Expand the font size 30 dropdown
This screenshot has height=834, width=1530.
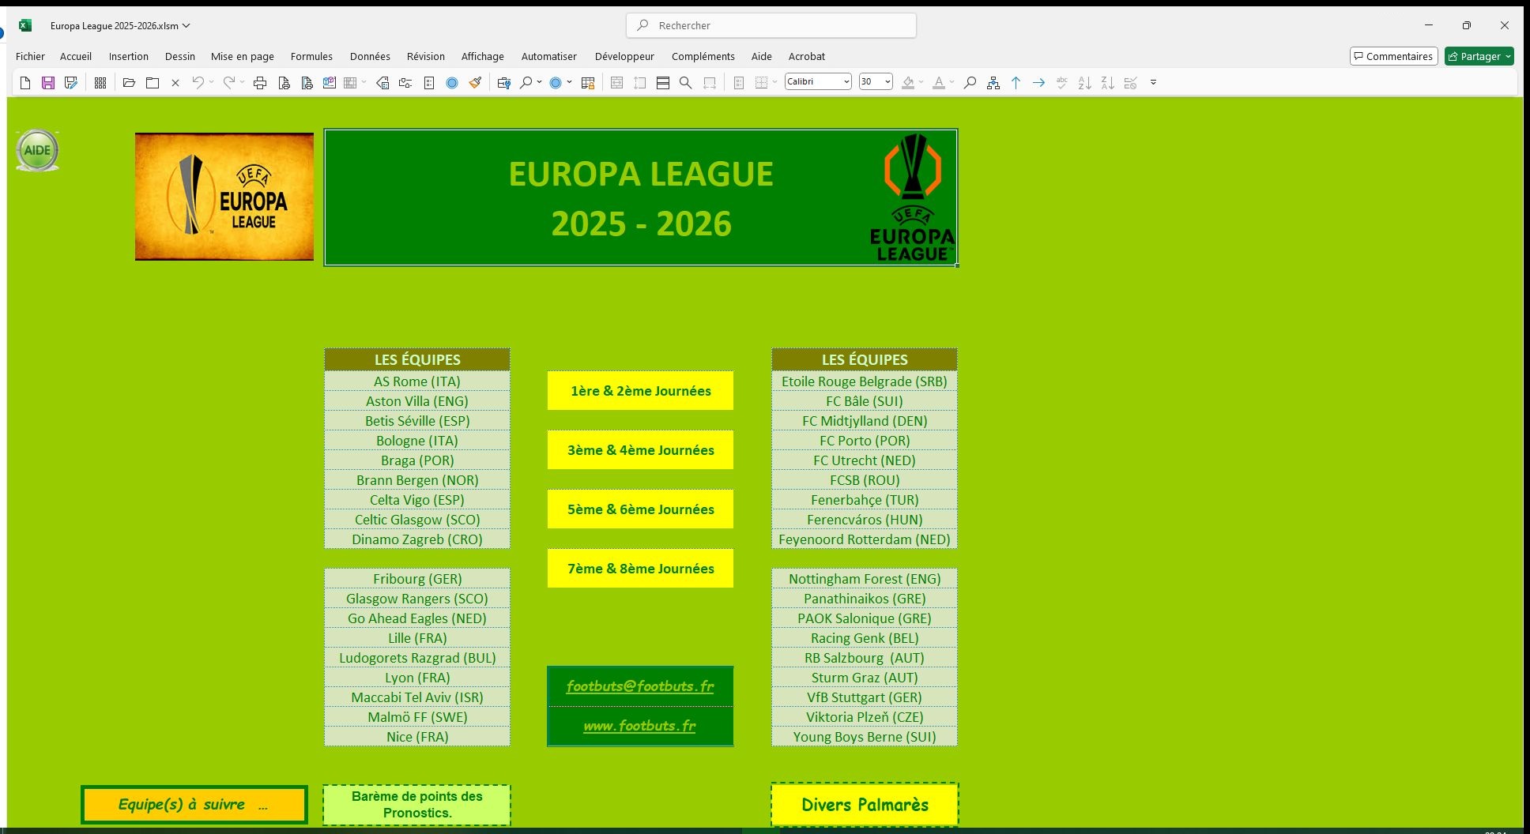[887, 82]
